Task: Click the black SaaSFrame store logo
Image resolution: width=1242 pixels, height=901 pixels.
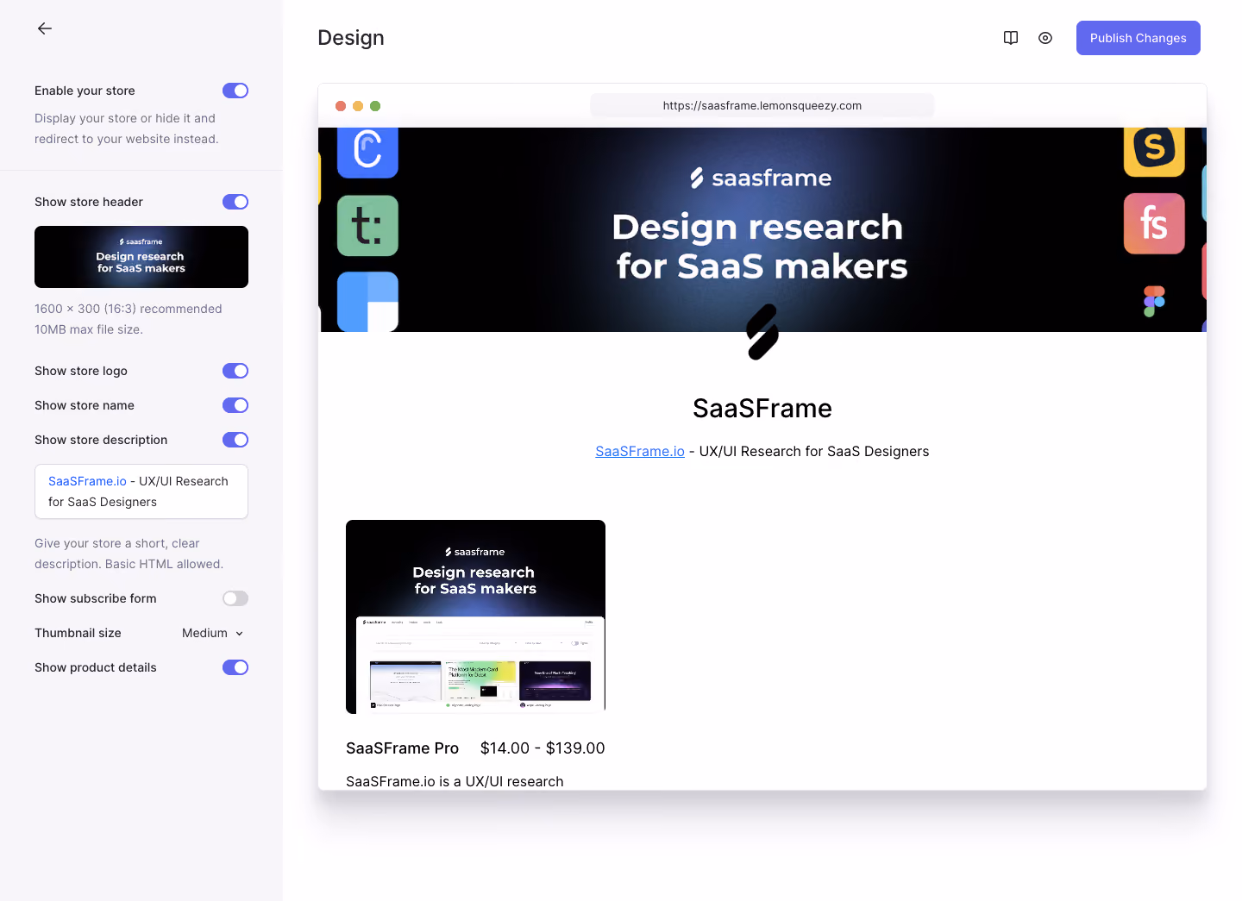Action: click(762, 332)
